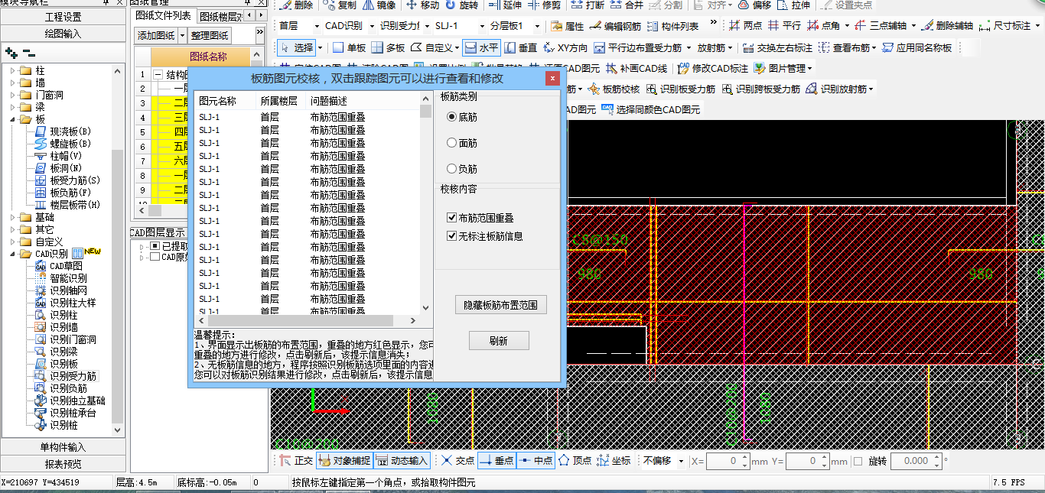Select 平行 auxiliary axis tool
The width and height of the screenshot is (1045, 493).
(784, 26)
